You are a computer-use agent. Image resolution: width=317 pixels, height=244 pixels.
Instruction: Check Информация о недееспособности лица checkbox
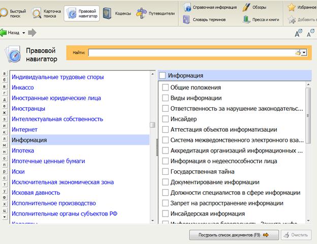165,161
